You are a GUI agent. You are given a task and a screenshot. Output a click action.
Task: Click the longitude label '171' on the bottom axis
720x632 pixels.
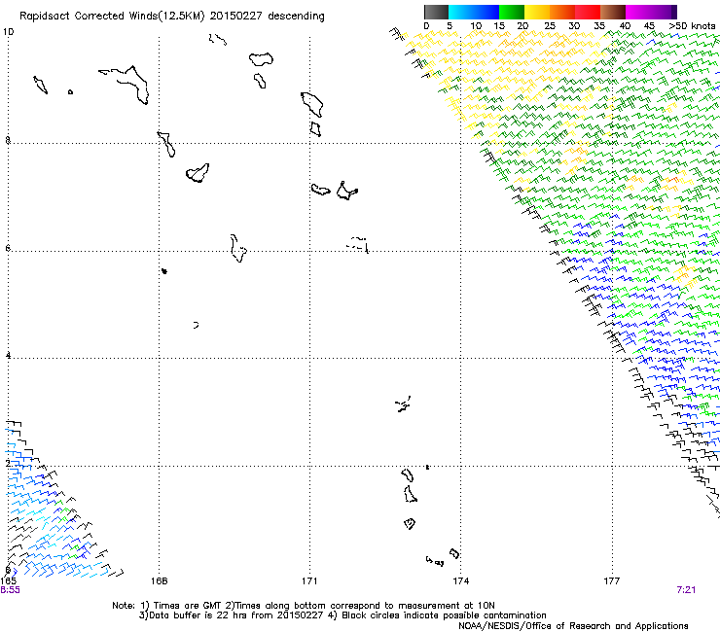(309, 581)
